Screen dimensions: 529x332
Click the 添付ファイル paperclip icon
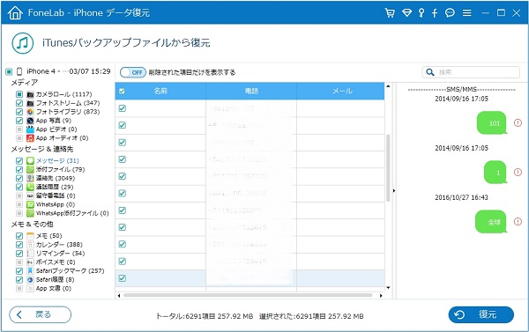point(30,170)
